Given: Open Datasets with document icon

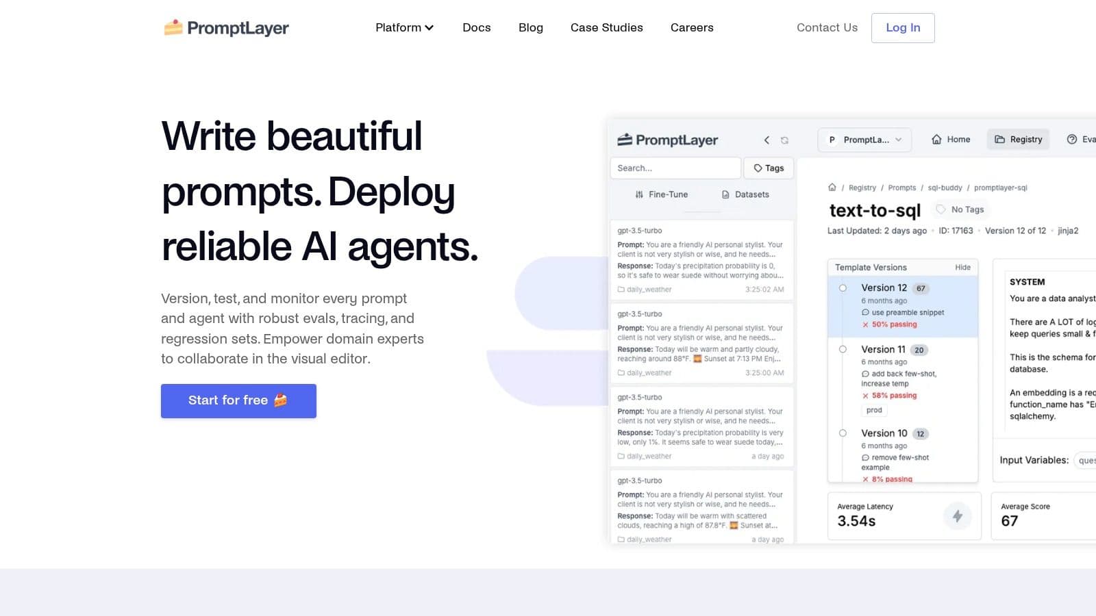Looking at the screenshot, I should click(x=745, y=194).
